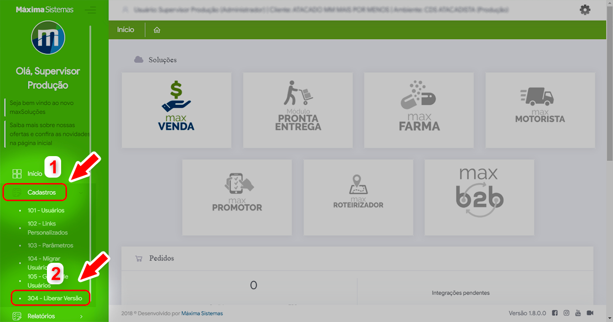Screen dimensions: 613x322
Task: Click the Máxima Sistemas header logo text
Action: pyautogui.click(x=45, y=10)
